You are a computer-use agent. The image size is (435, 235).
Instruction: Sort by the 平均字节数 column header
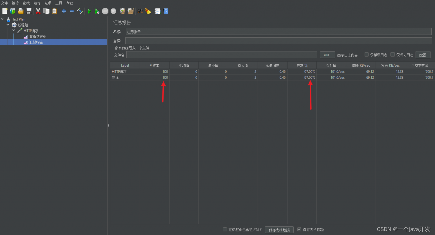click(420, 65)
